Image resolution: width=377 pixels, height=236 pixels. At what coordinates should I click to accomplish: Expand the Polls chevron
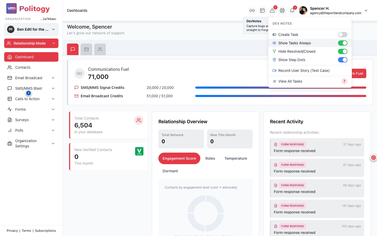pyautogui.click(x=53, y=130)
